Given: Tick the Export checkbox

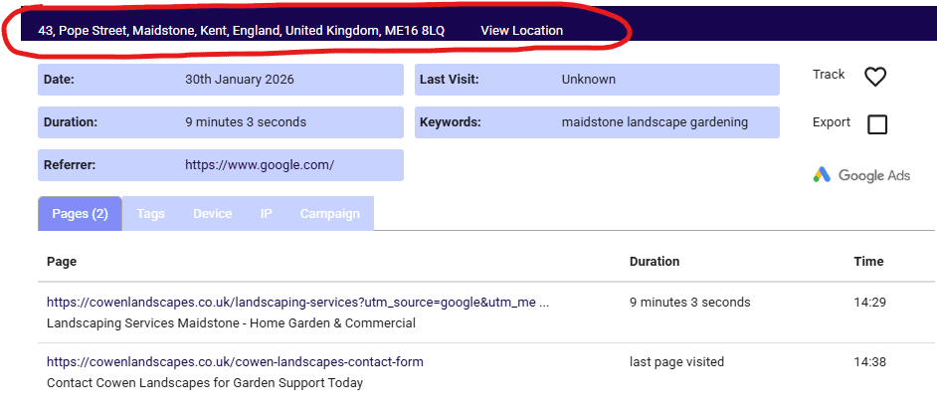Looking at the screenshot, I should tap(877, 124).
